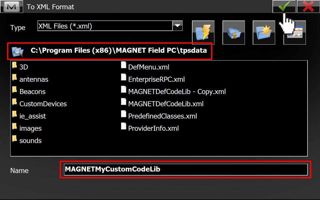Click the file icon beside EnterpriseRPC.xml
Viewport: 320px width, 200px height.
[x=123, y=77]
